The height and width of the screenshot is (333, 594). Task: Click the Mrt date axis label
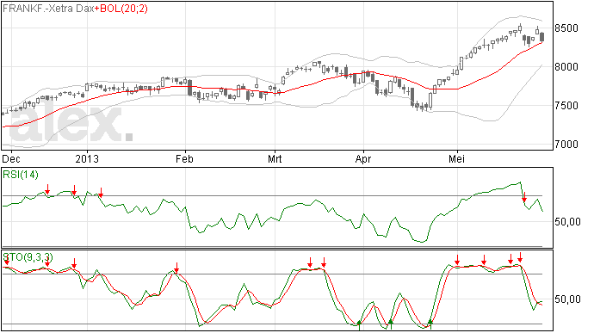coord(275,158)
